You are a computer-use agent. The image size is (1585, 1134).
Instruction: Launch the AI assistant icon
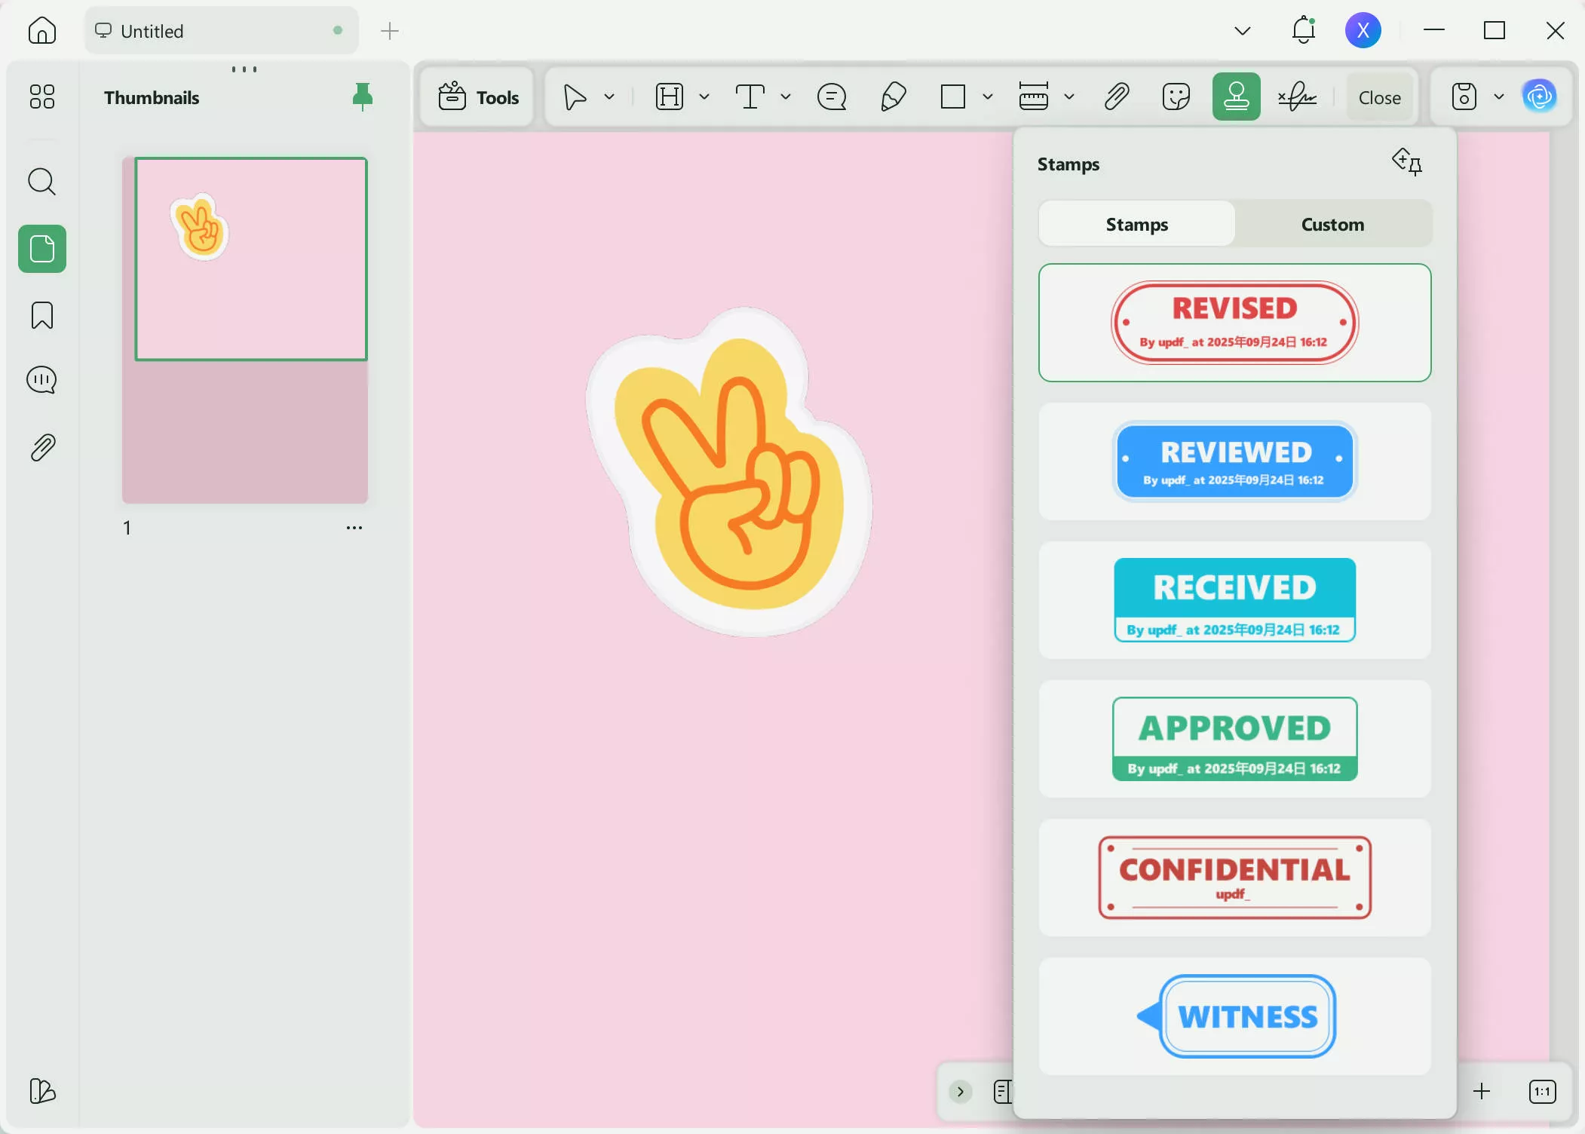(1539, 97)
